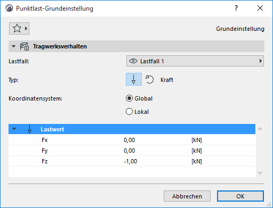Edit the Fy value 0,00
The image size is (273, 208).
point(130,151)
